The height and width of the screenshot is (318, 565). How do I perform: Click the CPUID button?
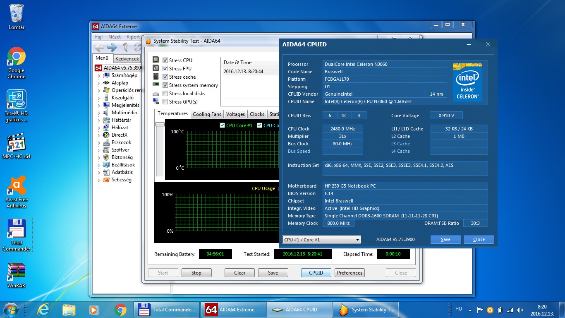(x=316, y=273)
